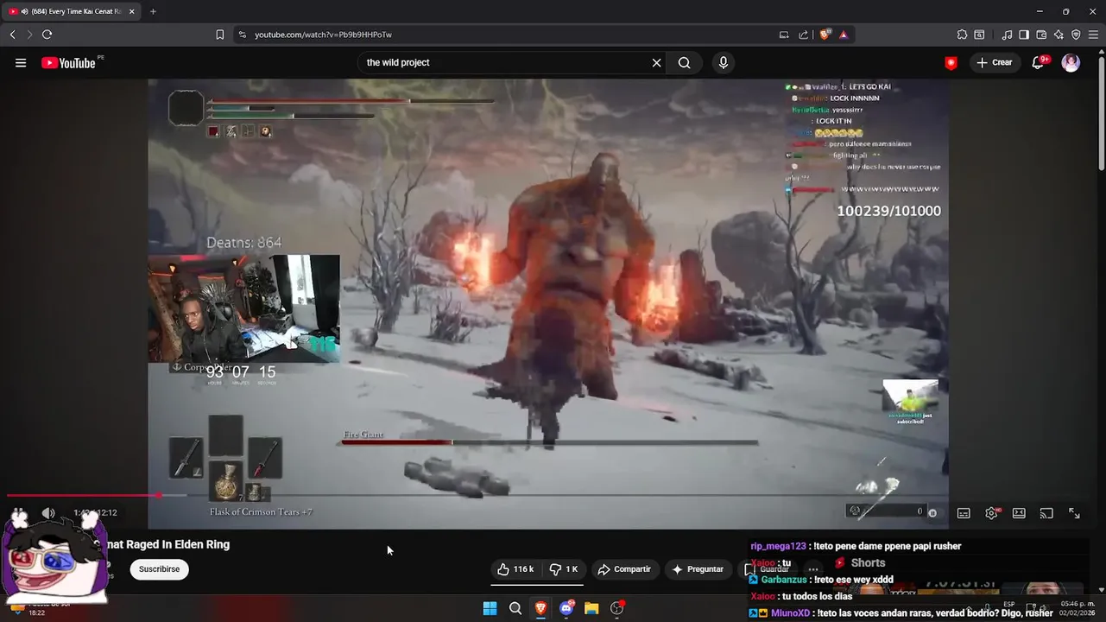The height and width of the screenshot is (622, 1106).
Task: Save the video with Guardar
Action: (x=767, y=569)
